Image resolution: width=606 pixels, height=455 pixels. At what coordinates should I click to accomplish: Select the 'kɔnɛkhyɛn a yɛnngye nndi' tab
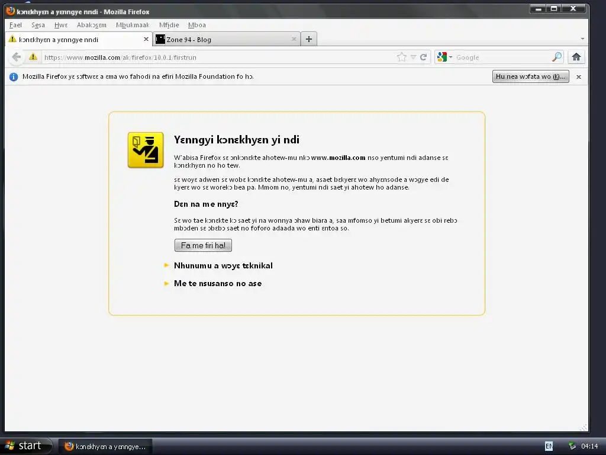point(79,39)
